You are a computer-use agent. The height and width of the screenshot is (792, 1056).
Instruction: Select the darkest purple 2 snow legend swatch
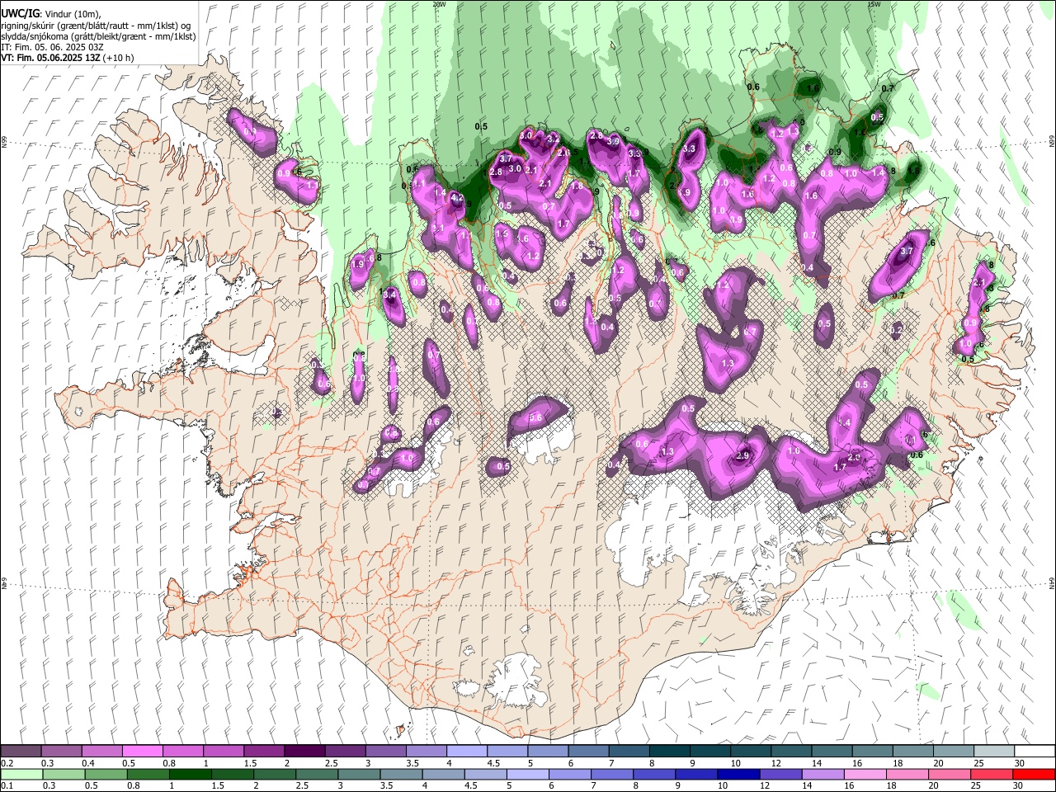coord(304,751)
